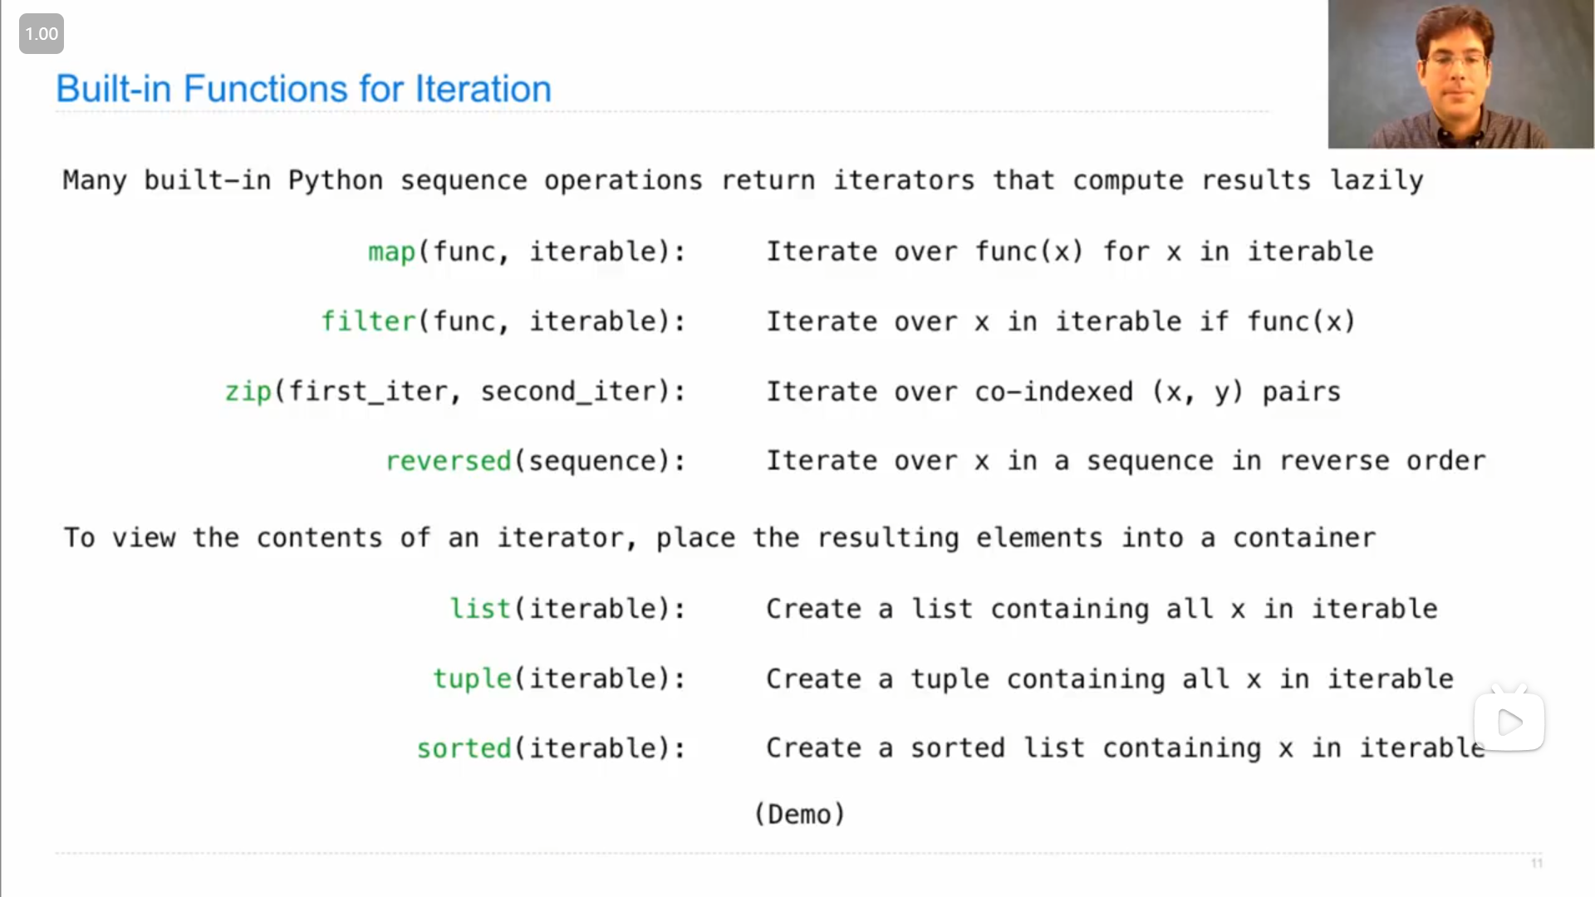Click the '(Demo)' text on the slide
The image size is (1595, 897).
click(x=799, y=814)
